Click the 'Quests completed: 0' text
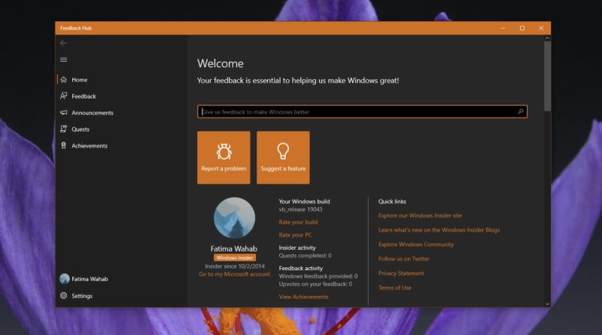This screenshot has width=602, height=335. [x=305, y=255]
